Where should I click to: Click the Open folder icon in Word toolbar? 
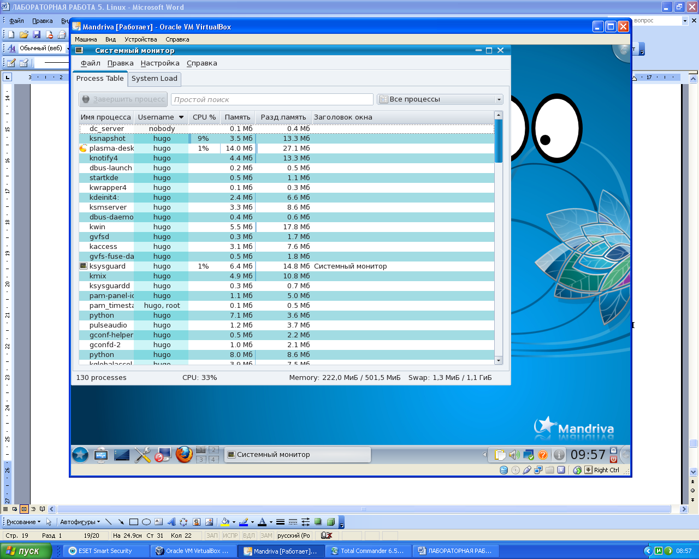(x=23, y=34)
